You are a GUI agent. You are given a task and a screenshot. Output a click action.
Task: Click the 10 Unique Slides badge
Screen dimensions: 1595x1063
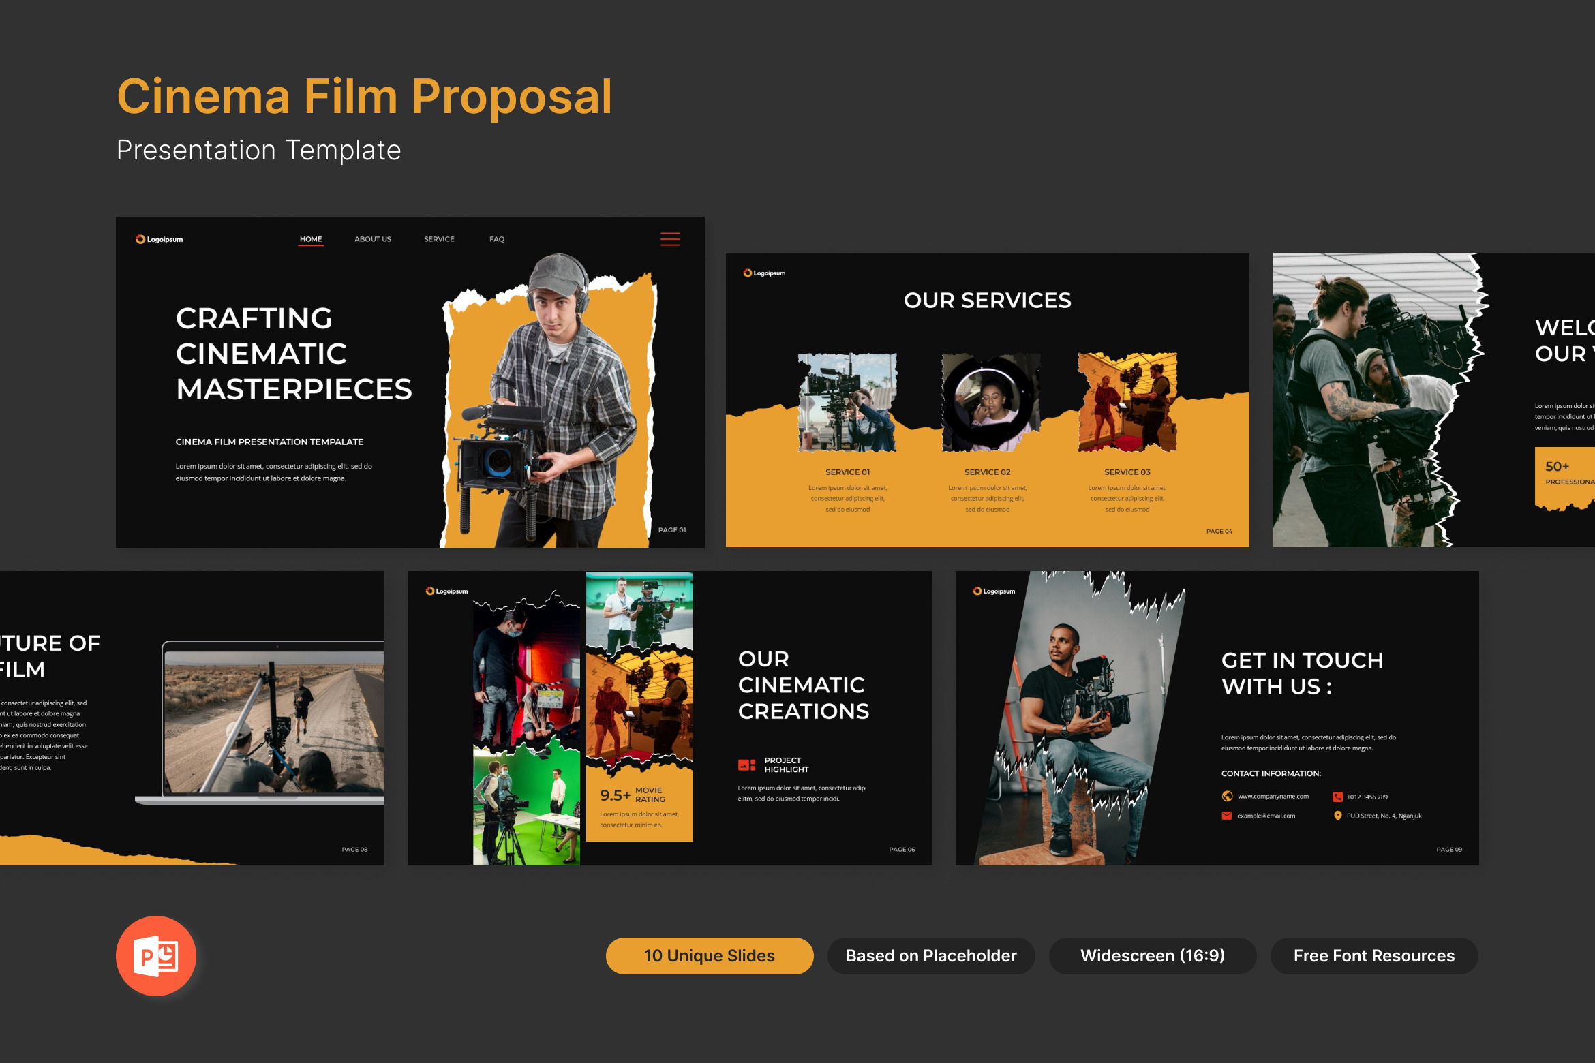click(709, 955)
